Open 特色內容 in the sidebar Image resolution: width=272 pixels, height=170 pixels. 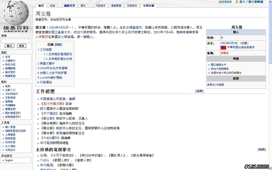[x=10, y=65]
